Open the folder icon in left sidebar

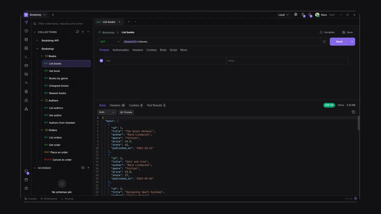tap(26, 74)
